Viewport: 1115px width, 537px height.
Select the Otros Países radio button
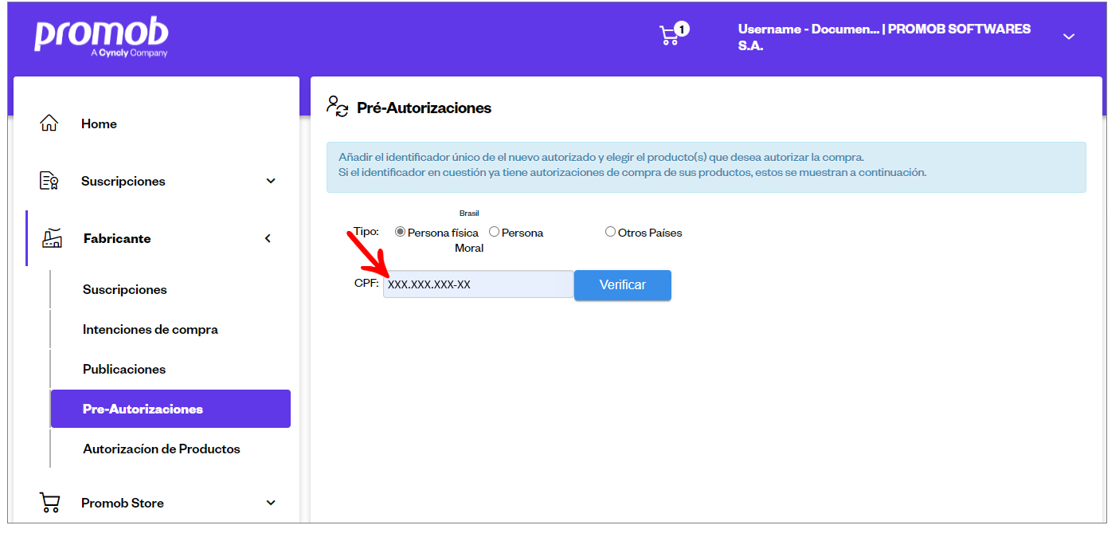coord(610,232)
